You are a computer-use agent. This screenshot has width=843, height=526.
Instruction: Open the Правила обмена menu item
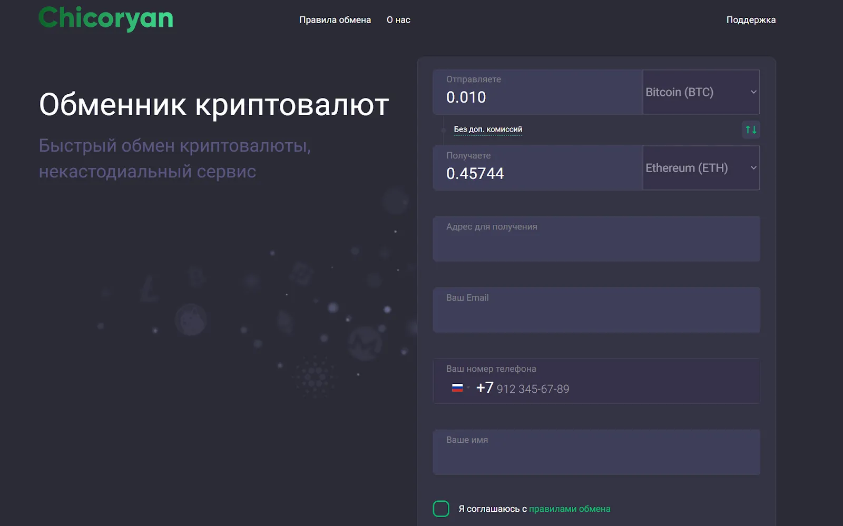[x=335, y=20]
